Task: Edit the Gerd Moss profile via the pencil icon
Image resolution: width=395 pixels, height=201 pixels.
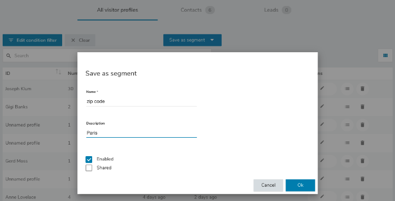Action: [322, 160]
